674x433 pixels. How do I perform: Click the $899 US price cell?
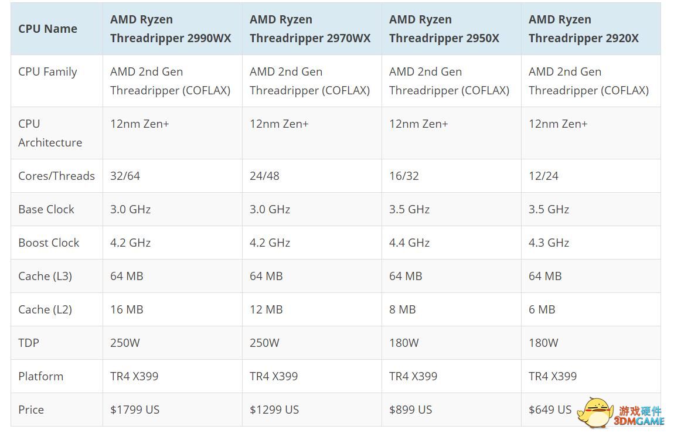coord(410,410)
